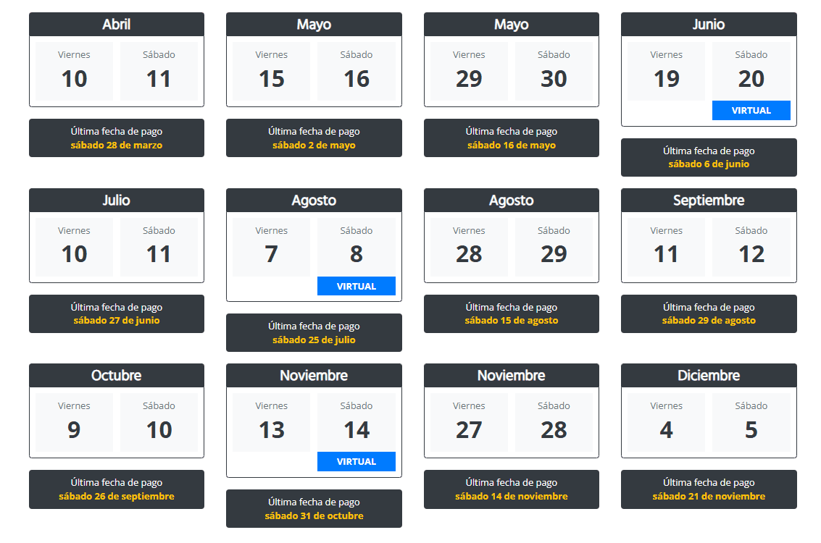
Task: Open the Octubre card header
Action: (x=116, y=375)
